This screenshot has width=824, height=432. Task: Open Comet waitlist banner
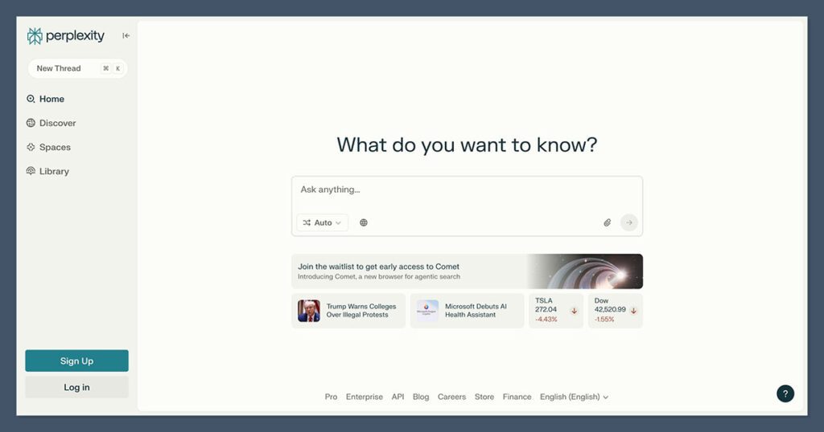click(x=467, y=271)
